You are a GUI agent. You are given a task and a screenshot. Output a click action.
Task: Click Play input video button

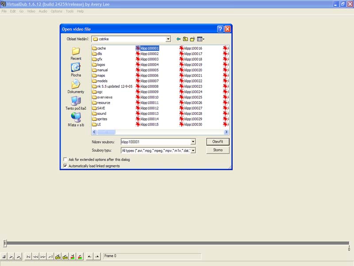[x=12, y=257]
